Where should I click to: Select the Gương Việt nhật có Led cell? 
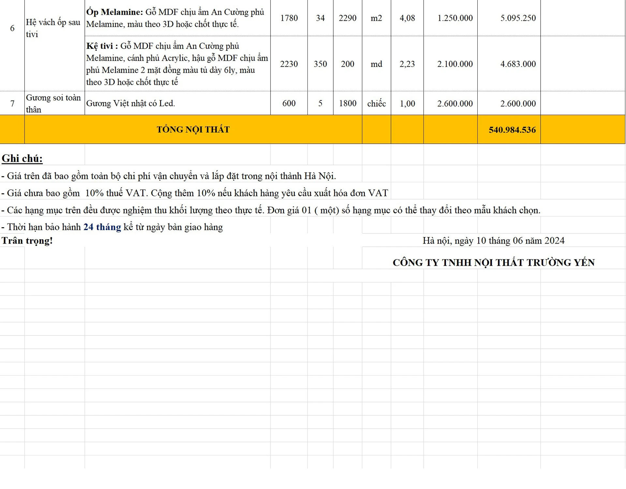point(130,103)
